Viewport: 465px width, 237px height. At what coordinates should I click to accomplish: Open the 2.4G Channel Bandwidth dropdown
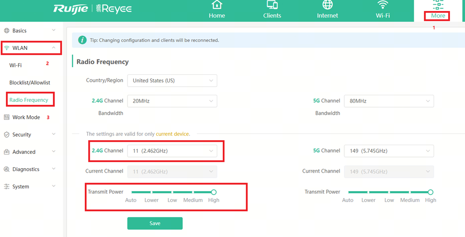click(x=172, y=101)
